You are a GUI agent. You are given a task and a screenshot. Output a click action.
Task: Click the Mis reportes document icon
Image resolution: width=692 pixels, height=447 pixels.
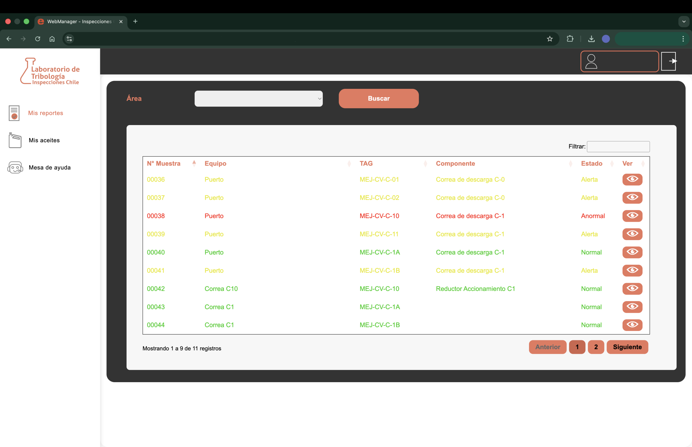tap(14, 113)
